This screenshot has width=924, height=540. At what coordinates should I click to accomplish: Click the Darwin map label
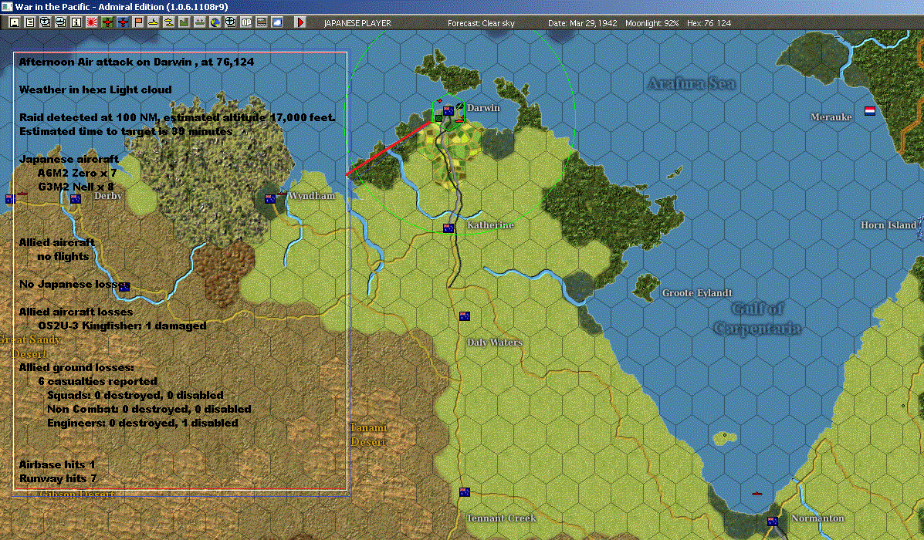click(x=483, y=108)
